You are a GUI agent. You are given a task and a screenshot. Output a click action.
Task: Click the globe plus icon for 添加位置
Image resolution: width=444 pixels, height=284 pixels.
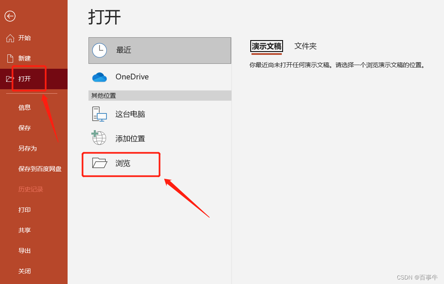(x=99, y=138)
